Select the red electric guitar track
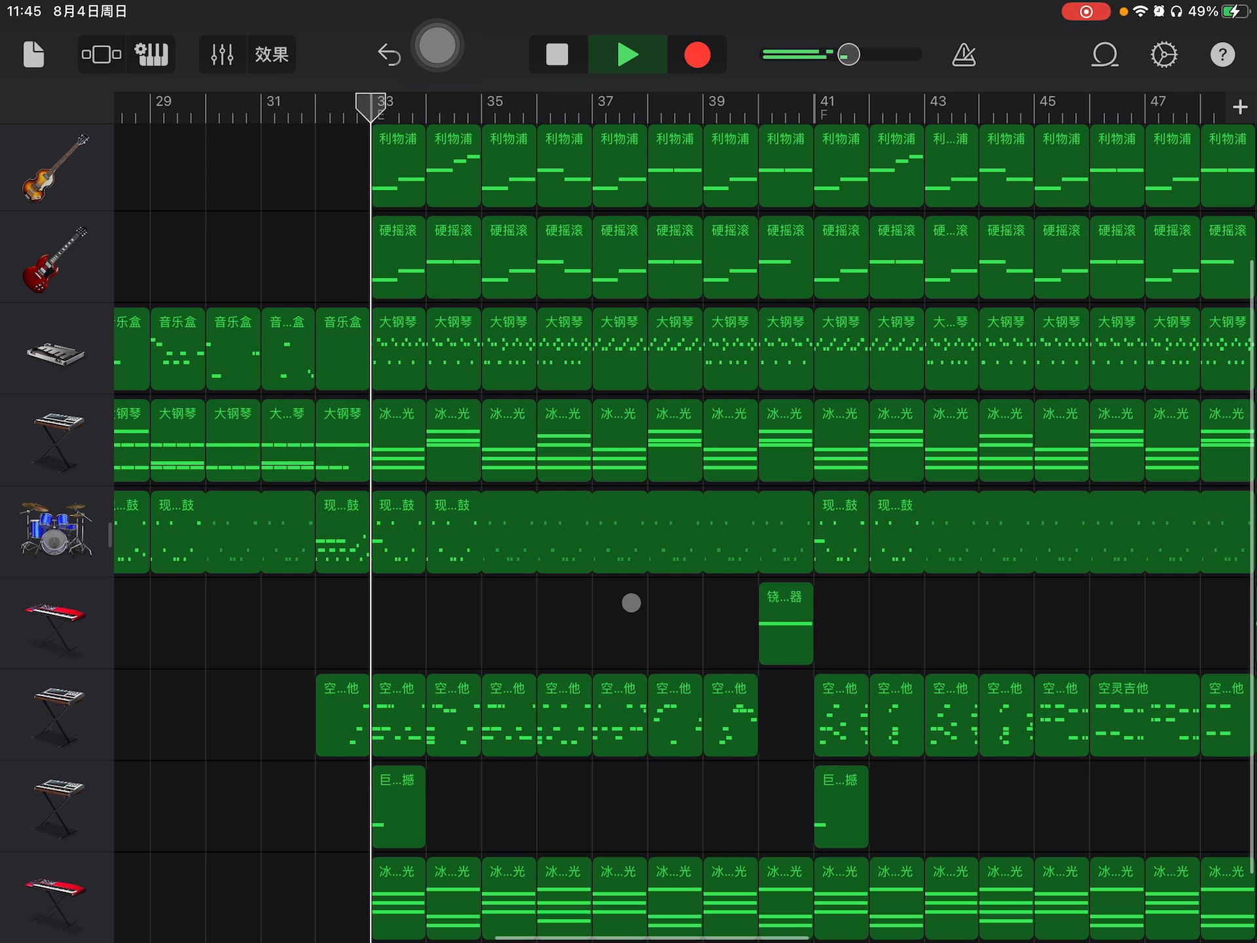 pos(56,259)
